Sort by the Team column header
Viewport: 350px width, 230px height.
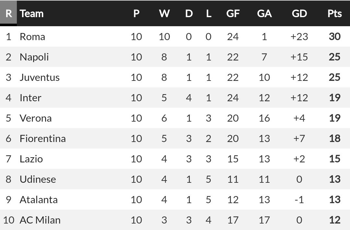point(31,14)
